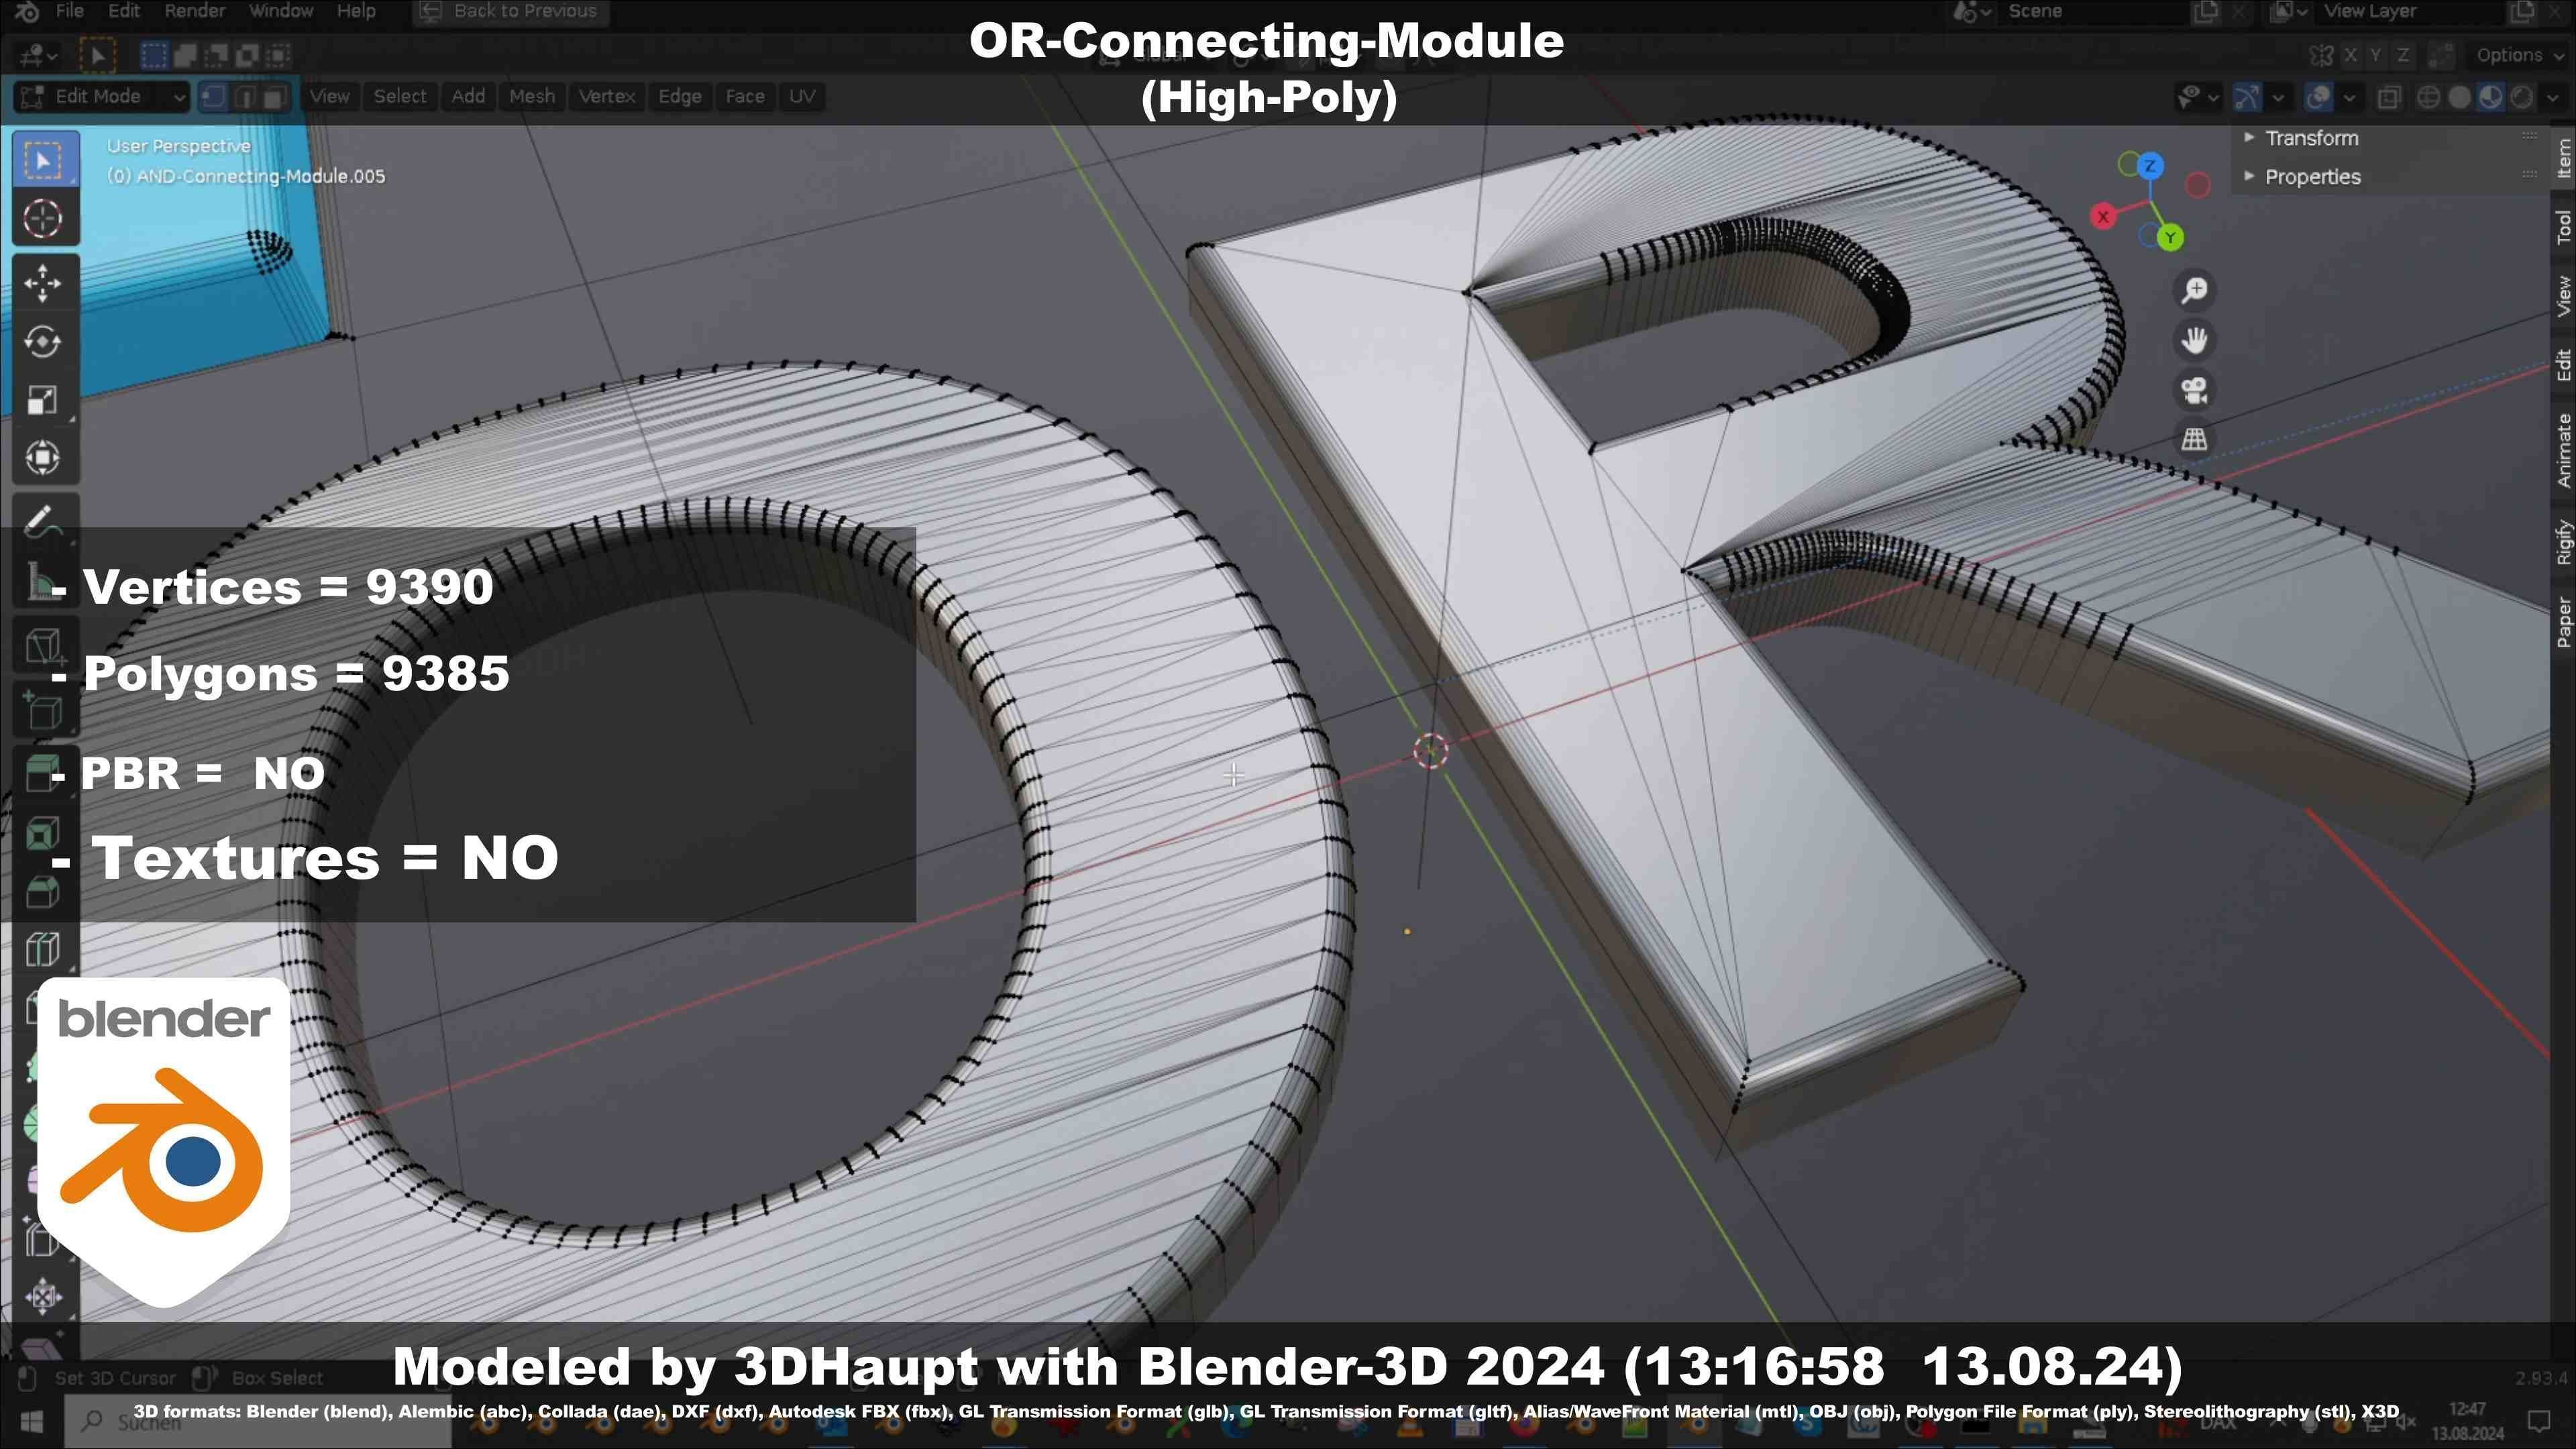Switch to the Tool sidebar tab
2576x1449 pixels.
tap(2563, 227)
